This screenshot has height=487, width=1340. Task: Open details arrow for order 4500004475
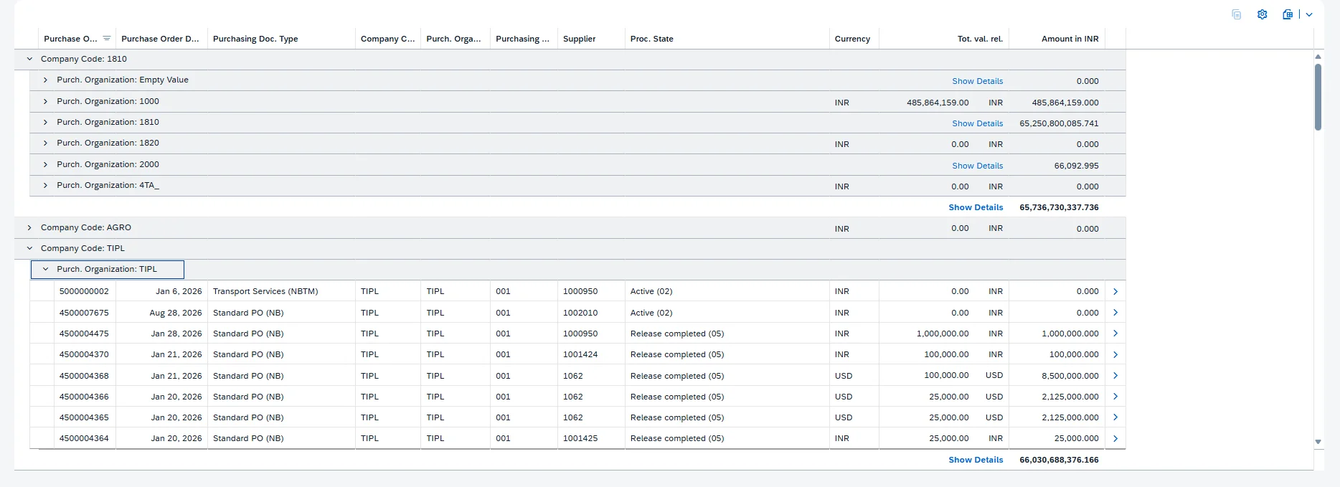tap(1115, 334)
